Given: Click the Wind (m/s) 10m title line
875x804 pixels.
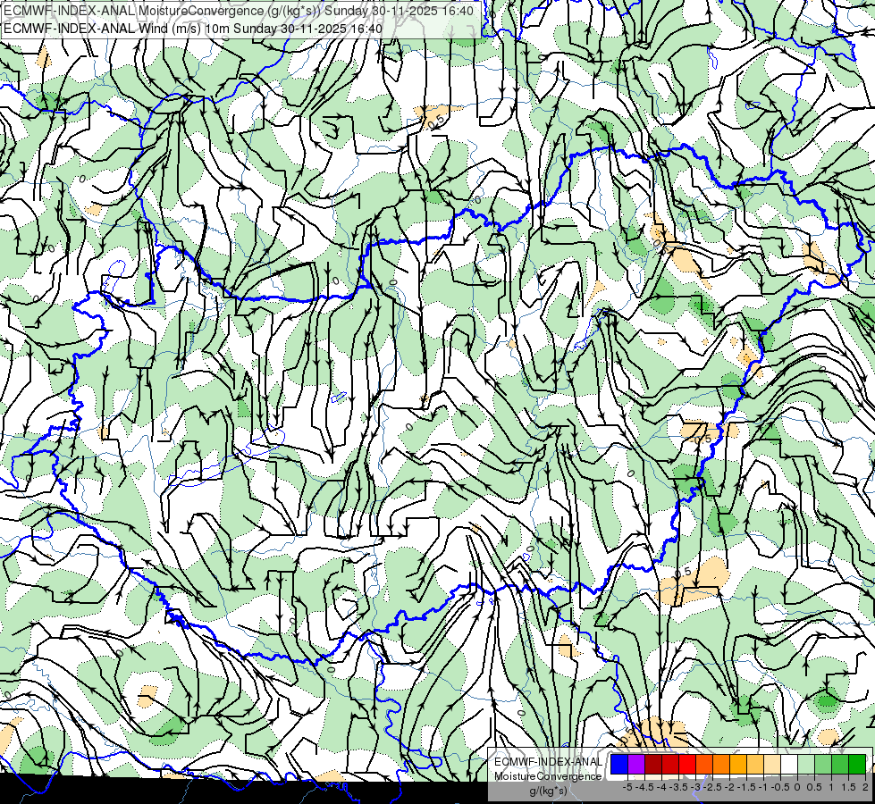Looking at the screenshot, I should tap(193, 29).
